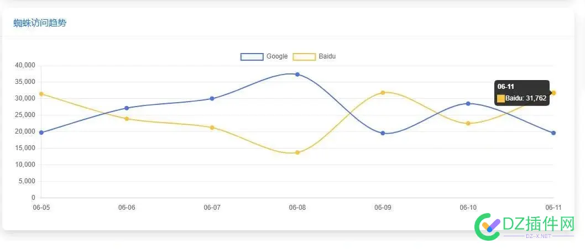Click the 蜘蛛访问趋势 panel title

40,23
